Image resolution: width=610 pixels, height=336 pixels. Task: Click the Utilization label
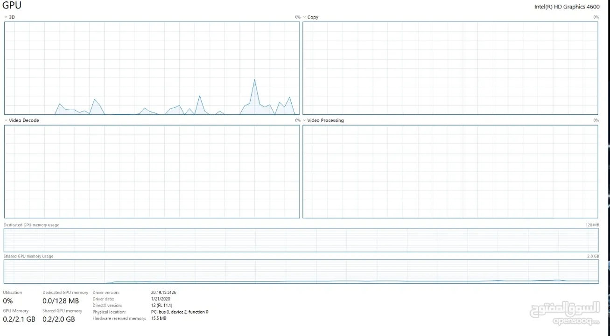click(13, 293)
